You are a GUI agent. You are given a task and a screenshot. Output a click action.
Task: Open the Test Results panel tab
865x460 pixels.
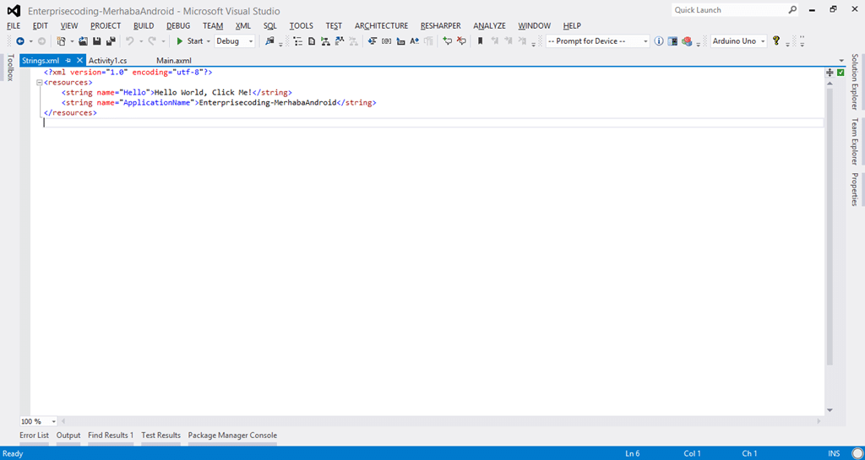(161, 436)
